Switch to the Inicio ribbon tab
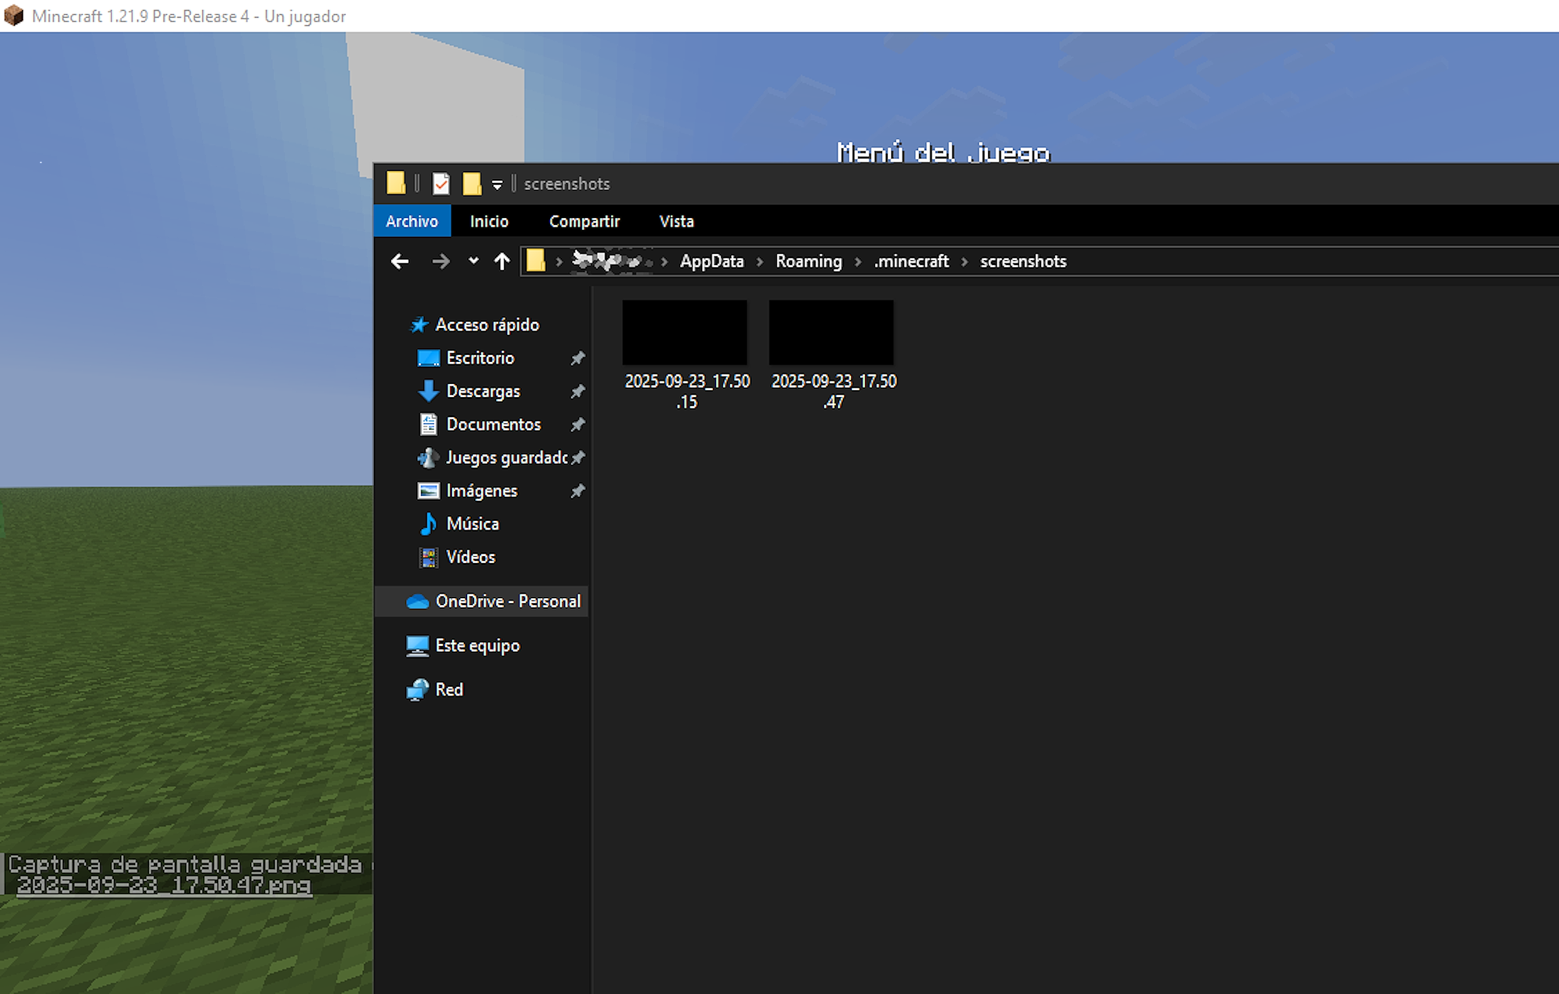The width and height of the screenshot is (1559, 994). (489, 221)
